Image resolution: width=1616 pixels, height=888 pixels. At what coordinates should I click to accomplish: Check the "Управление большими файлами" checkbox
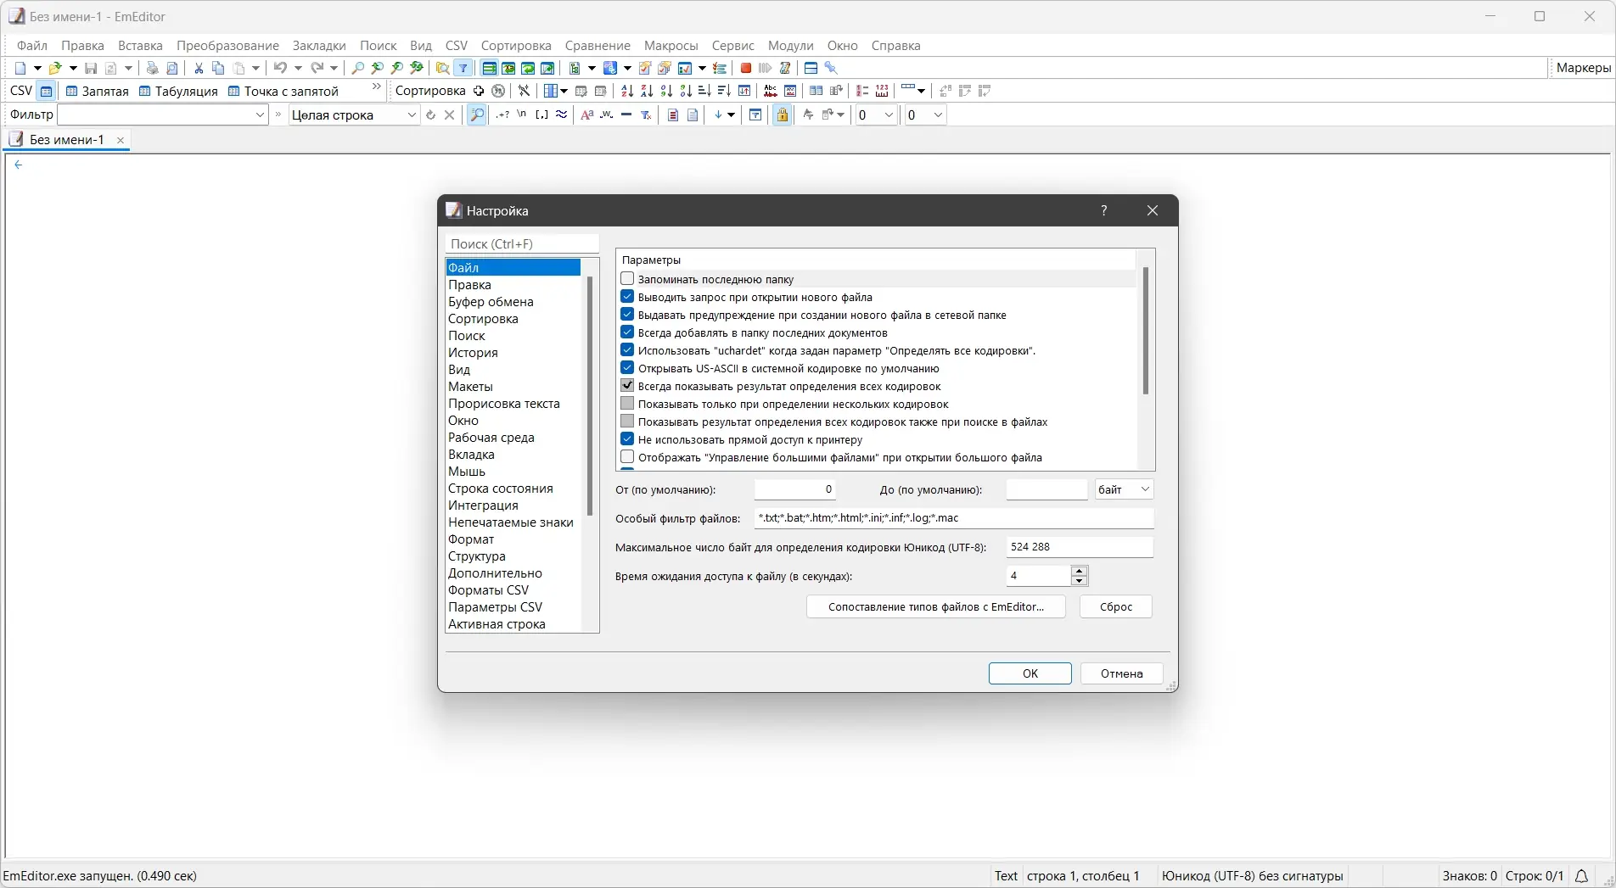(627, 457)
